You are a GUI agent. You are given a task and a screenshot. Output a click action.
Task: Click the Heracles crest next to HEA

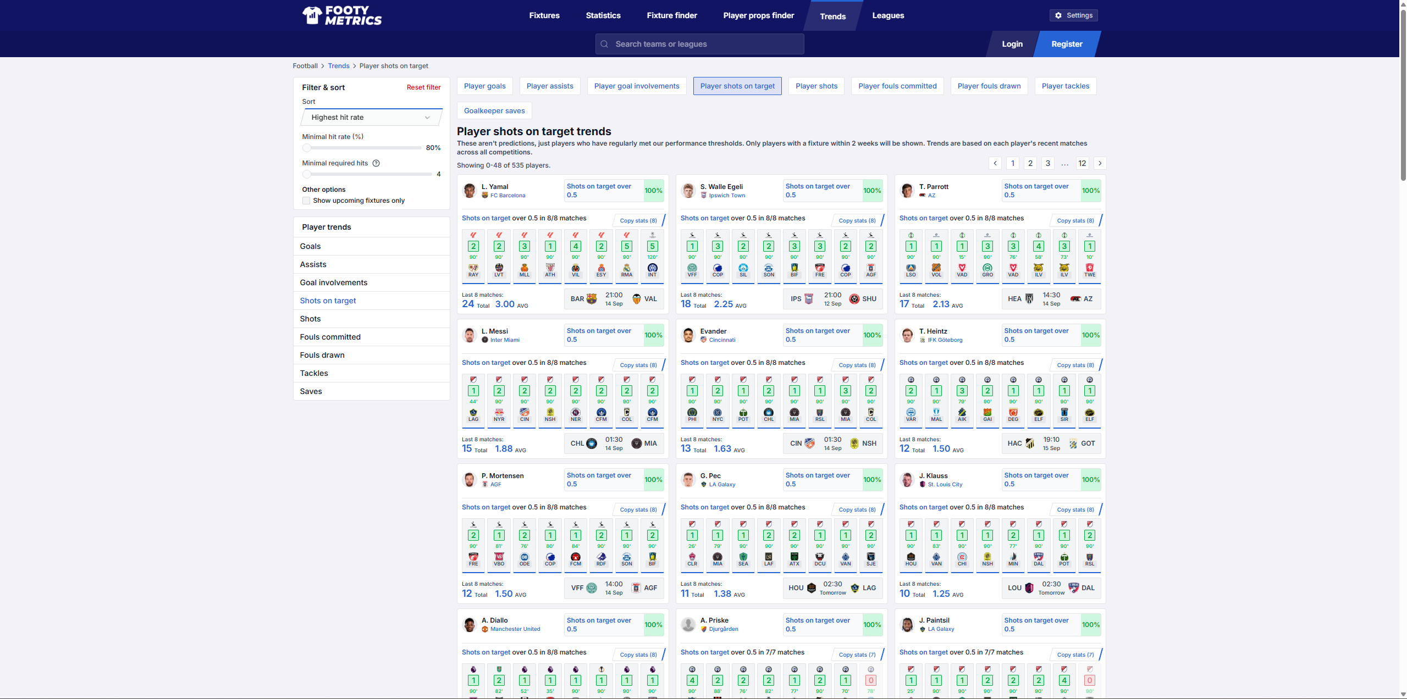point(1029,299)
